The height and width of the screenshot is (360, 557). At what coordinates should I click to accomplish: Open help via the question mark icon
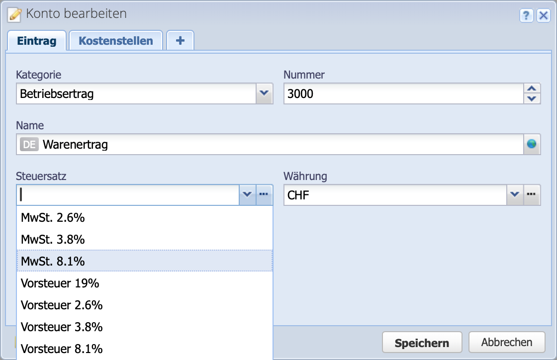526,15
